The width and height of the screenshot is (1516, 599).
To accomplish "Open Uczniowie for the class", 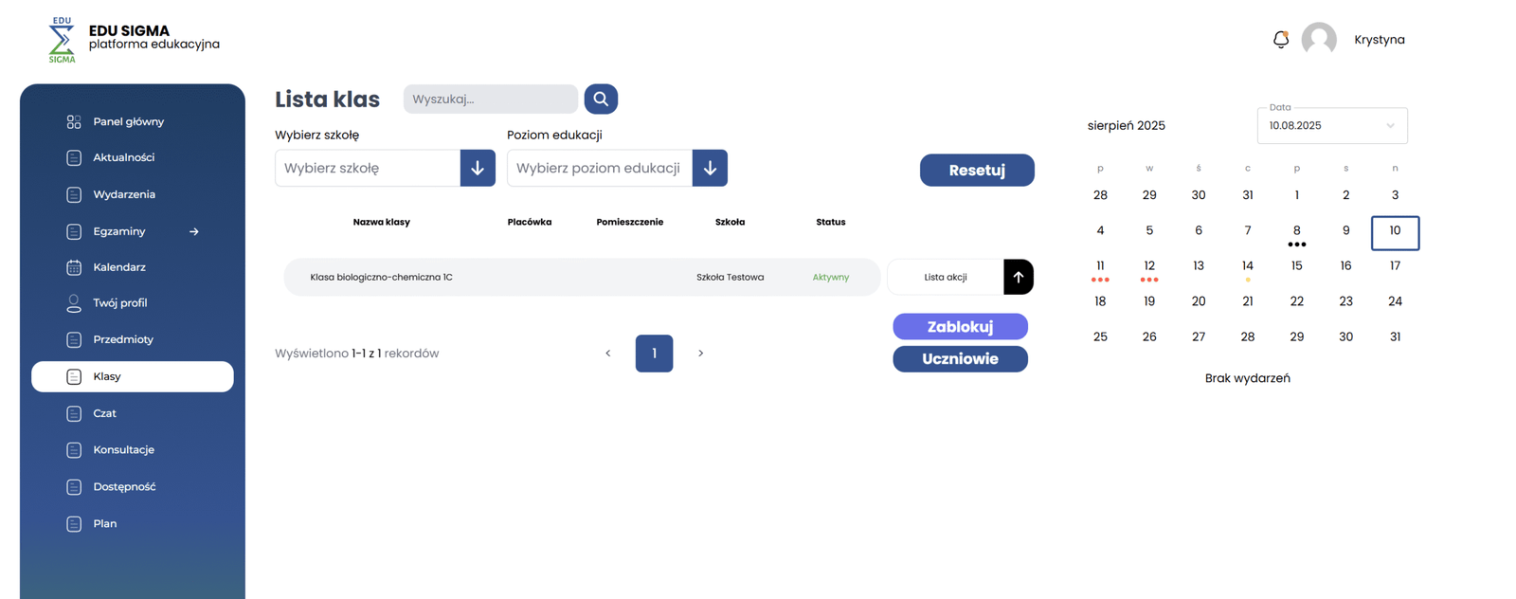I will click(960, 359).
